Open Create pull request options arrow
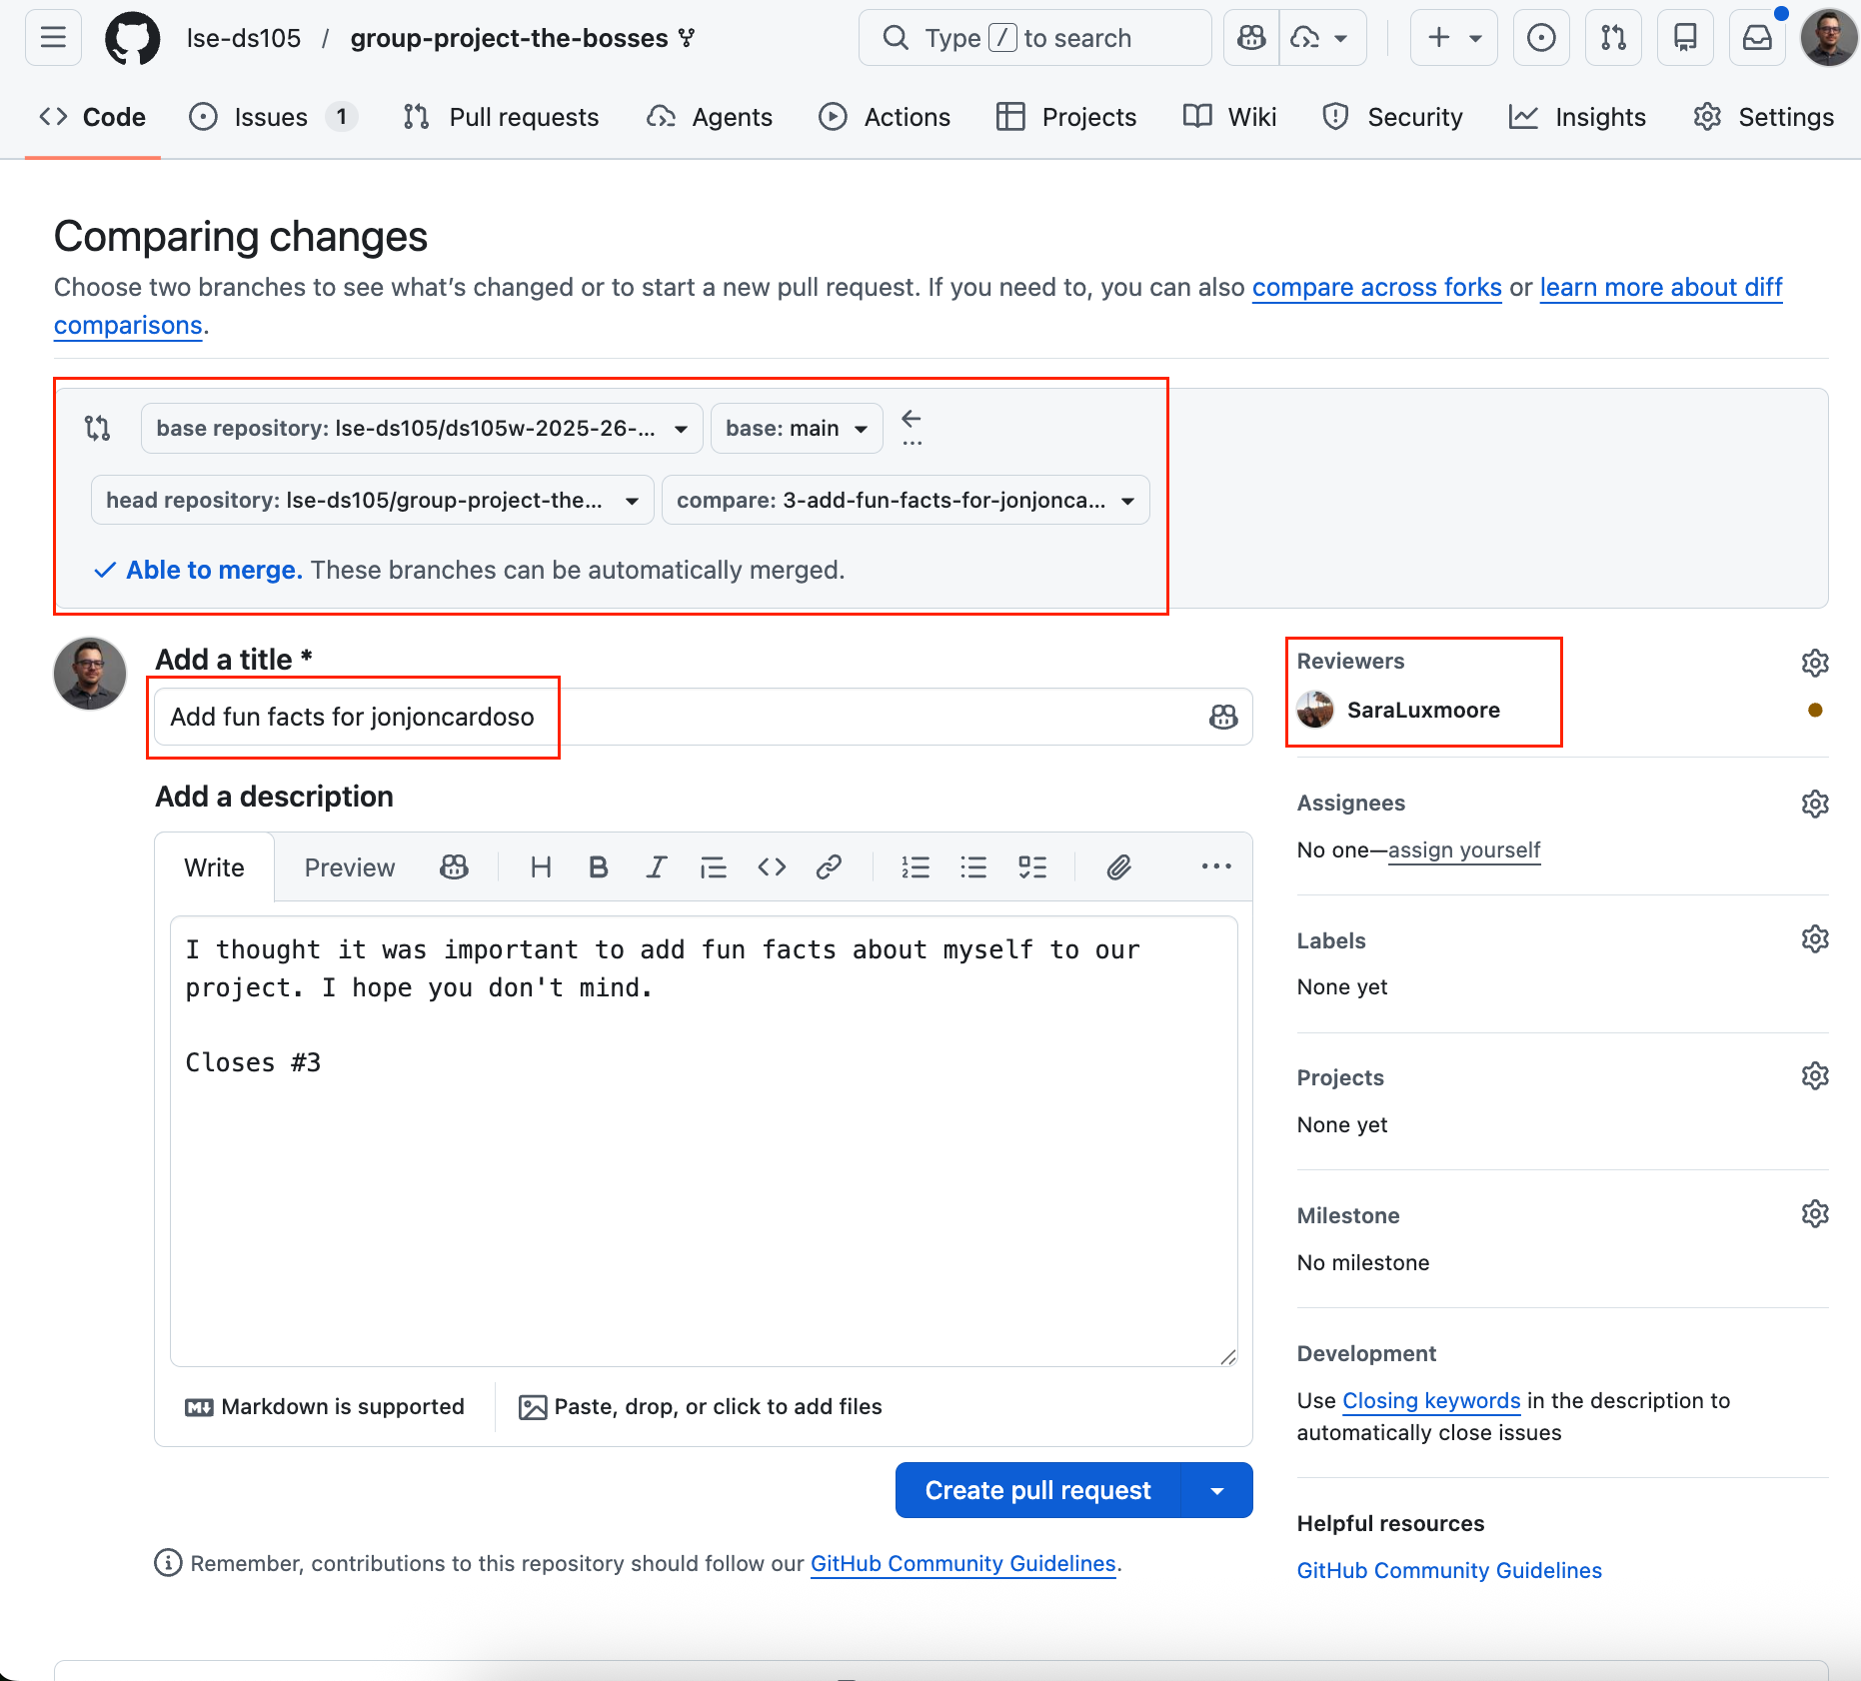 pyautogui.click(x=1217, y=1491)
